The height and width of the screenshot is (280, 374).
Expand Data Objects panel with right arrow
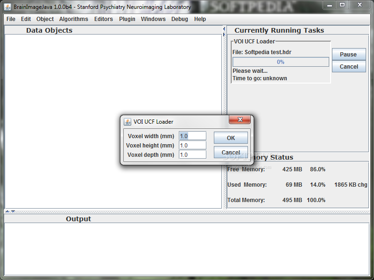coord(224,35)
